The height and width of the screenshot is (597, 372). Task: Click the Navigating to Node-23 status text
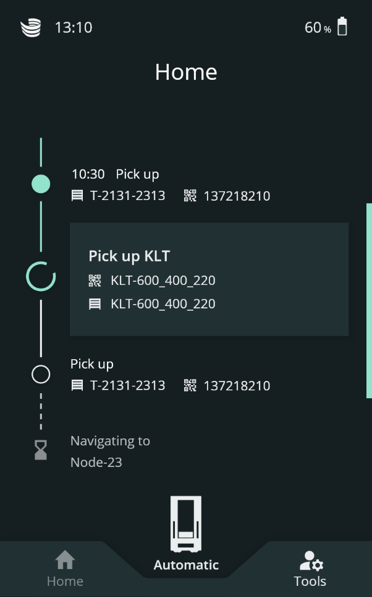coord(110,451)
